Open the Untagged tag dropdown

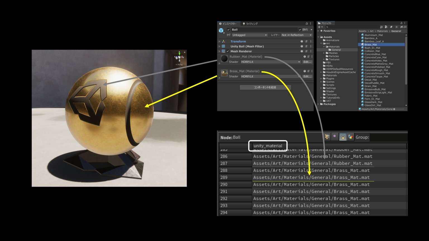tap(249, 35)
